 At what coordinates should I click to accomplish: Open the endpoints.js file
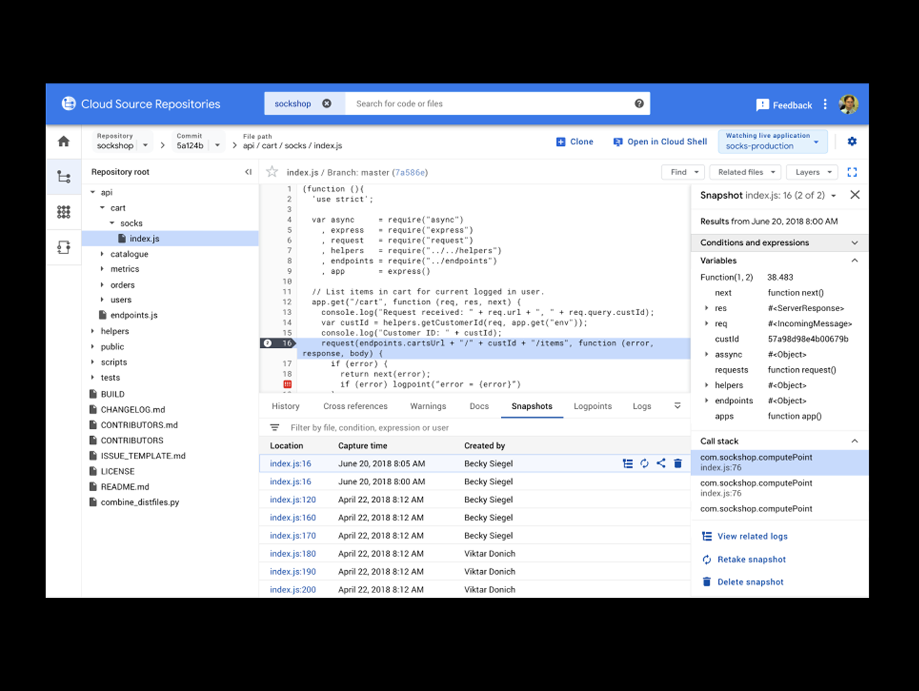point(134,315)
